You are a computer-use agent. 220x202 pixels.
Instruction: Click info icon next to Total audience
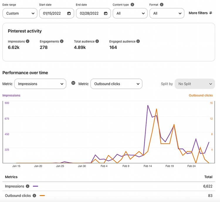97,41
